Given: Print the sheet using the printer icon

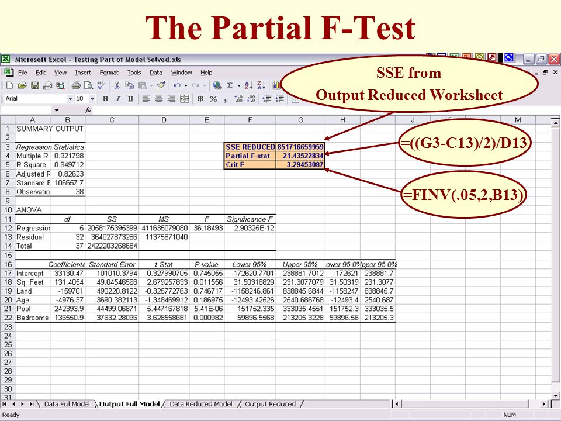Looking at the screenshot, I should pos(76,85).
